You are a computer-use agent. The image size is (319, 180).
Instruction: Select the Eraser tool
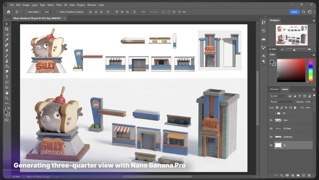[7, 50]
